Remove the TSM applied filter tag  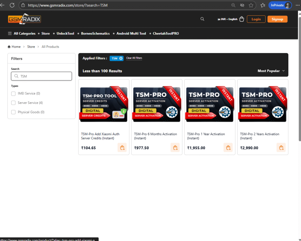pyautogui.click(x=121, y=58)
